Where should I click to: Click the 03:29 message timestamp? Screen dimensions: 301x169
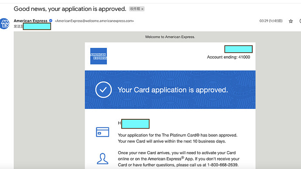pos(271,21)
